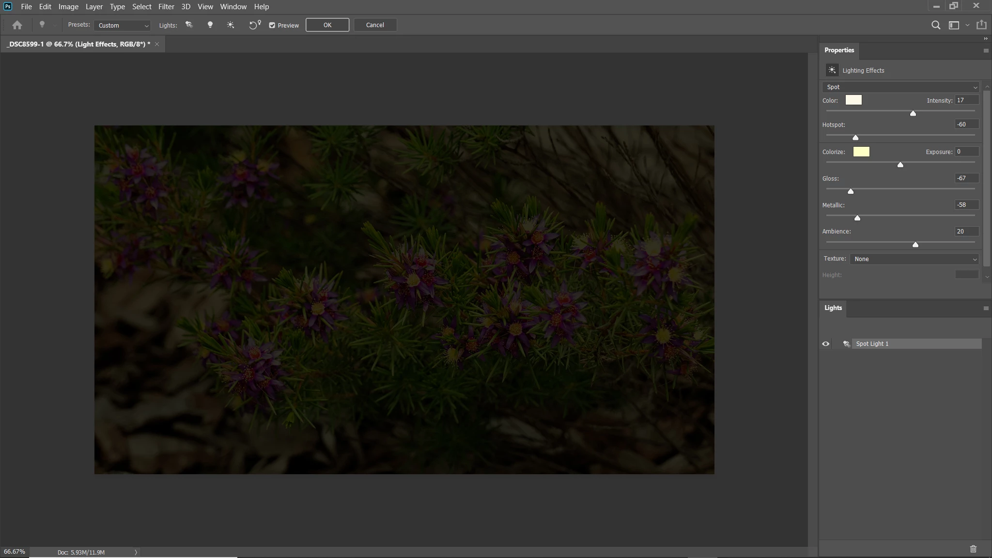
Task: Go to the Home screen icon
Action: pos(17,25)
